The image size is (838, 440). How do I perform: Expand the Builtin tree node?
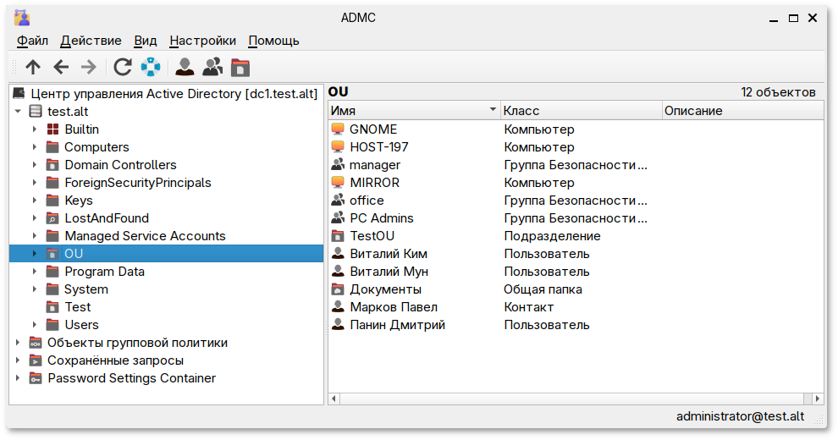click(x=35, y=129)
